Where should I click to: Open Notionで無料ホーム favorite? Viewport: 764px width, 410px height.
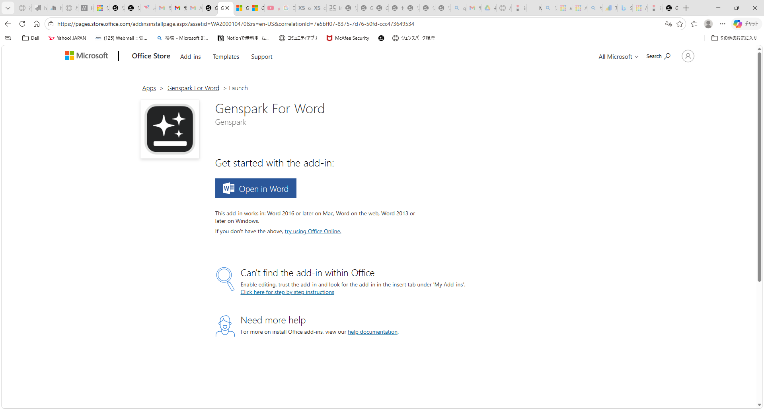tap(243, 38)
